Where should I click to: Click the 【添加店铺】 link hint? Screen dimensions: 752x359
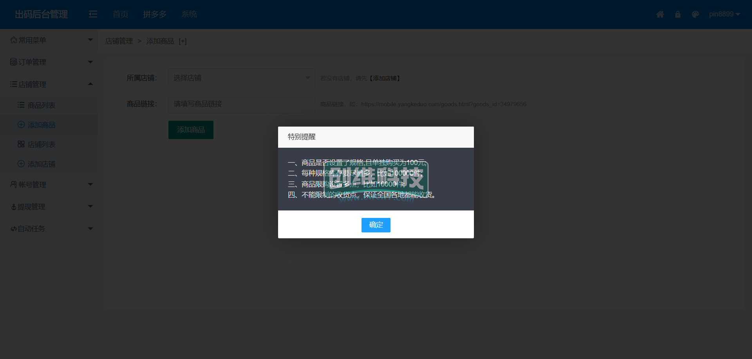385,78
